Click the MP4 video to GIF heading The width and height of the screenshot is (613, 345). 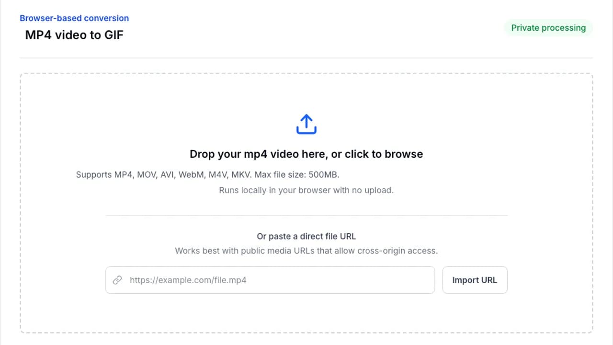click(x=74, y=34)
